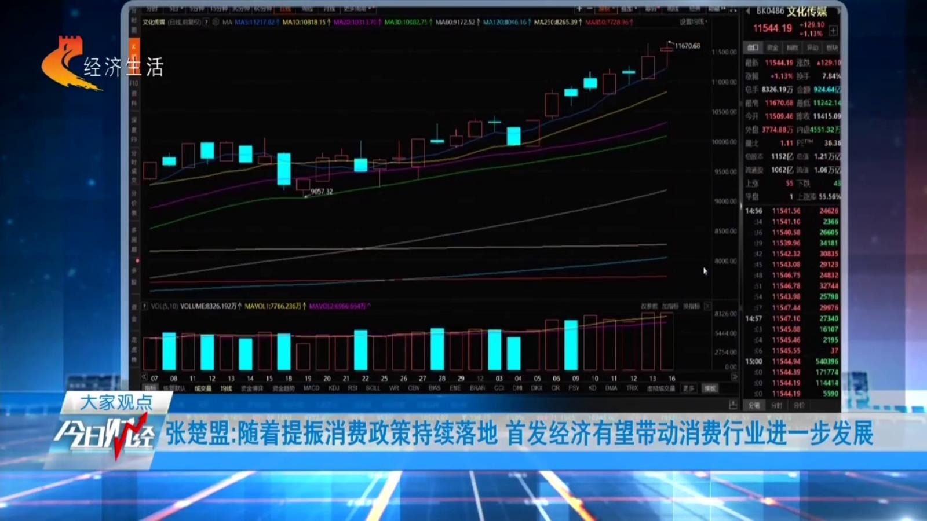Image resolution: width=927 pixels, height=521 pixels.
Task: Close the volume indicator panel
Action: (707, 306)
